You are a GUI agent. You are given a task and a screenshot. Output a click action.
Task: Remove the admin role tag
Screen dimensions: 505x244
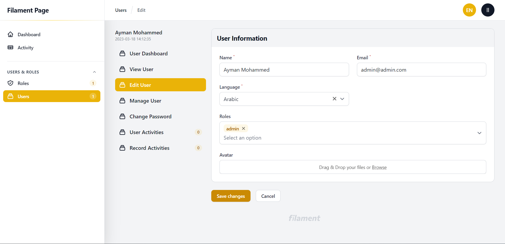coord(244,129)
